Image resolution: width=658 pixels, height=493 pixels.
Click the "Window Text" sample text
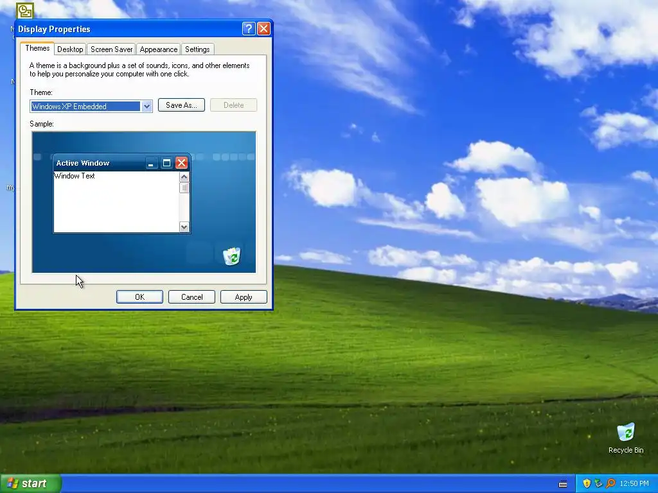(75, 176)
